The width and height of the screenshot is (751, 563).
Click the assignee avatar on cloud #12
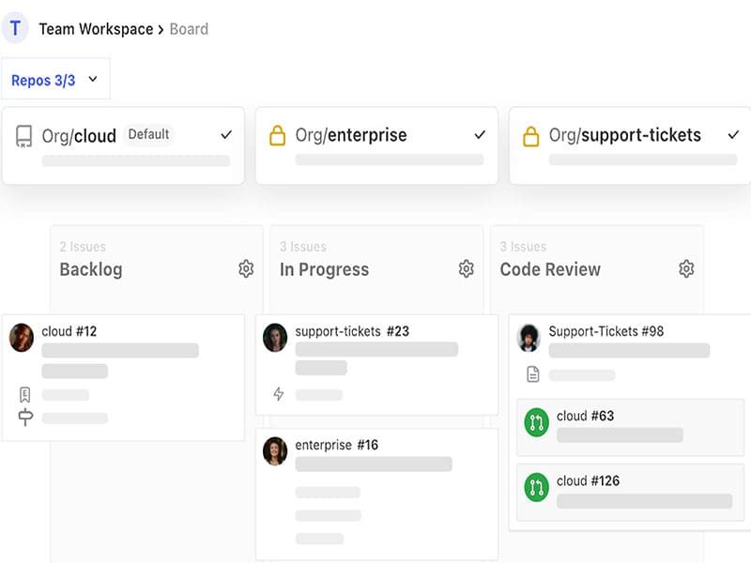pos(22,338)
